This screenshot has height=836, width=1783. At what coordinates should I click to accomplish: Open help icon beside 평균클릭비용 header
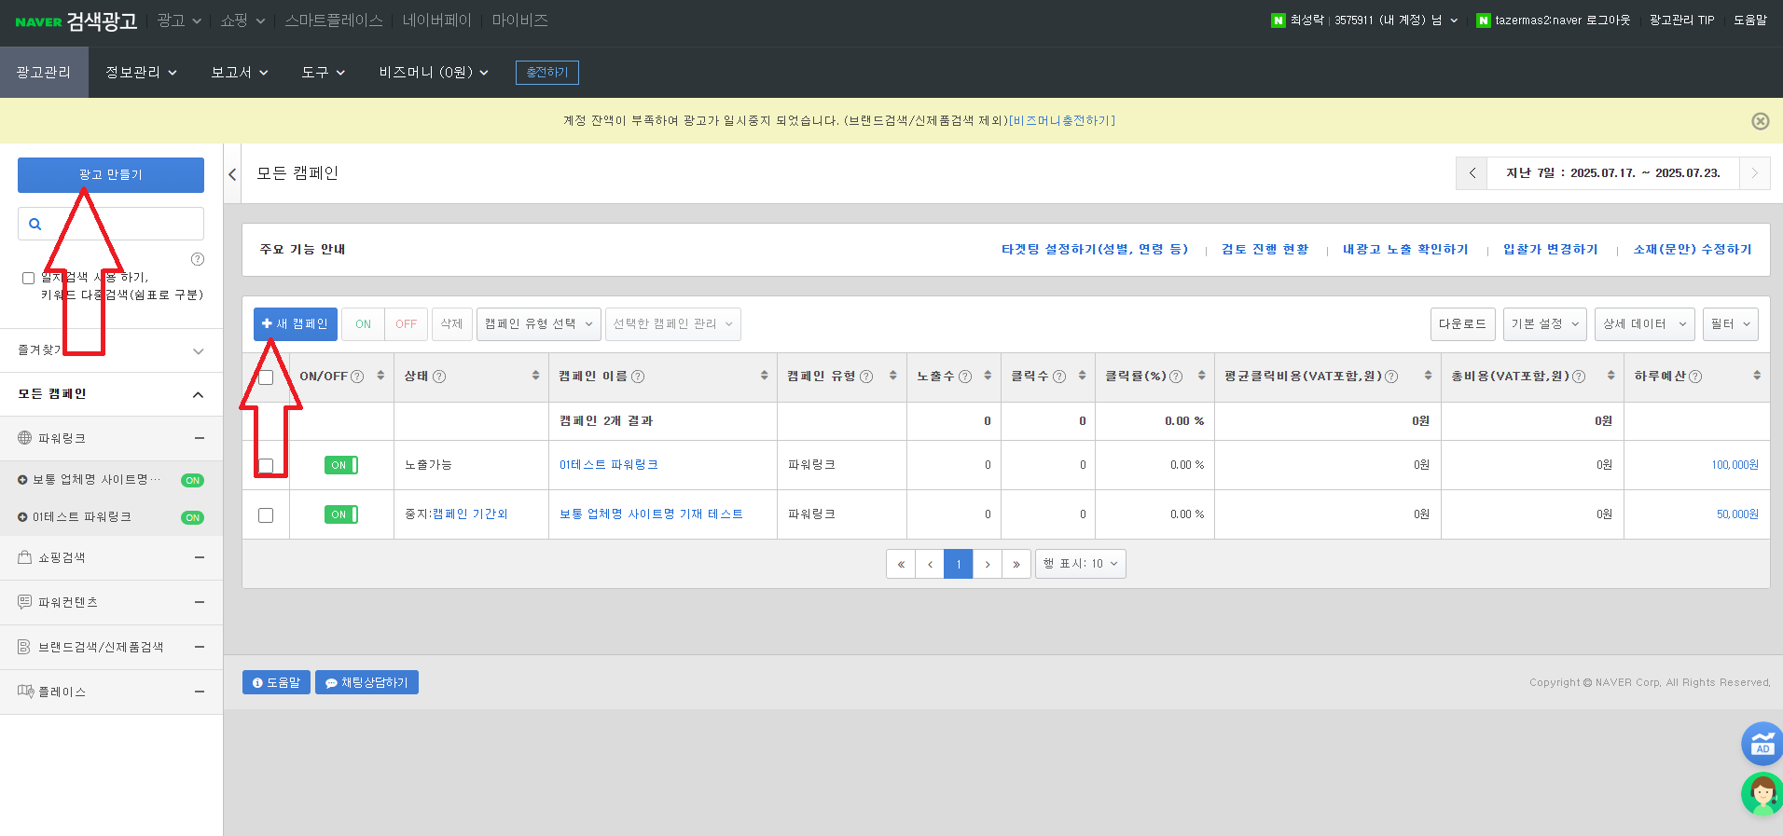1391,377
